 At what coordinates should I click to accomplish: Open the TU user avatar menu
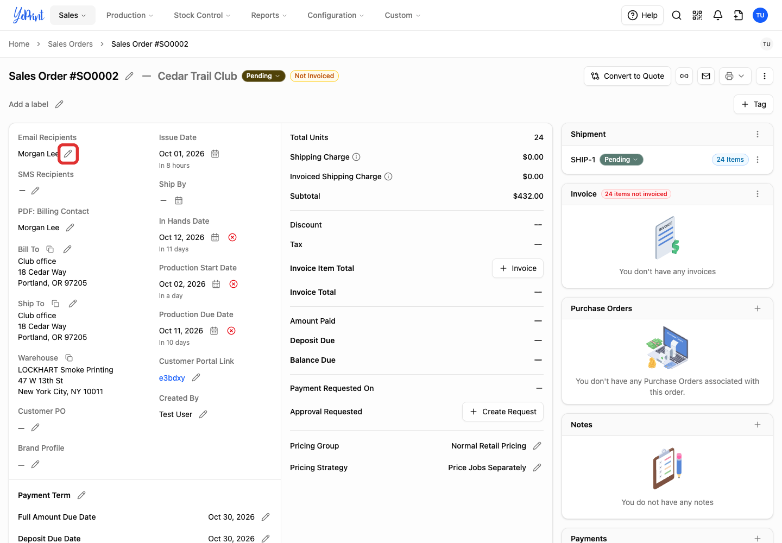point(760,15)
